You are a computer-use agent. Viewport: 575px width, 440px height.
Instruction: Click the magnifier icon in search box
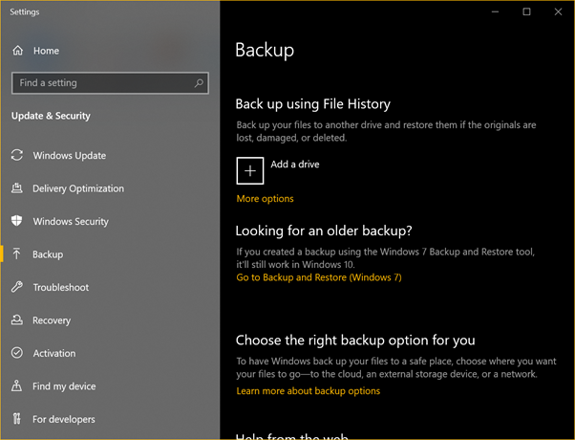tap(199, 83)
